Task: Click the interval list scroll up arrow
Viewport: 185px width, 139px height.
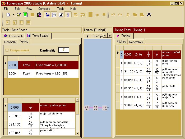Action: point(77,100)
